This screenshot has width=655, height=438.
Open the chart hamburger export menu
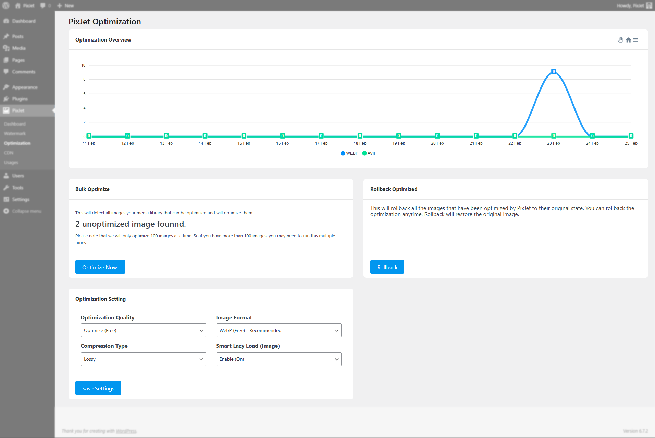[x=635, y=40]
